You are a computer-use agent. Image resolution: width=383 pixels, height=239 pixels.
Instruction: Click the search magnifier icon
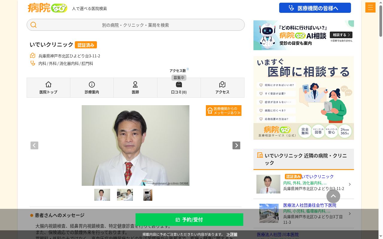[x=34, y=25]
